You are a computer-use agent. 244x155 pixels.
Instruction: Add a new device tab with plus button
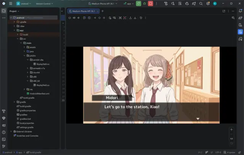(x=103, y=11)
